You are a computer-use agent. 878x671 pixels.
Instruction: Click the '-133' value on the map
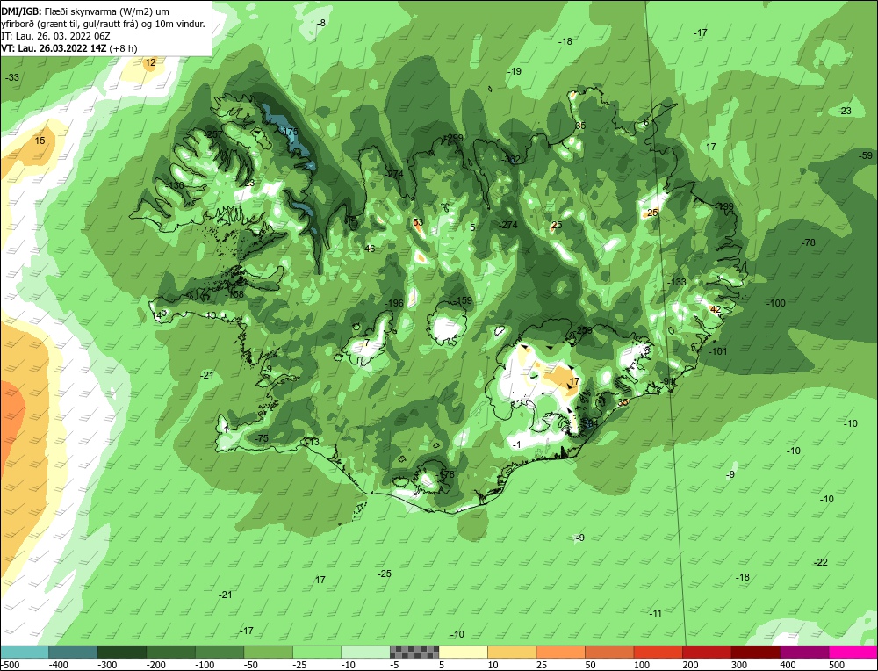[677, 282]
